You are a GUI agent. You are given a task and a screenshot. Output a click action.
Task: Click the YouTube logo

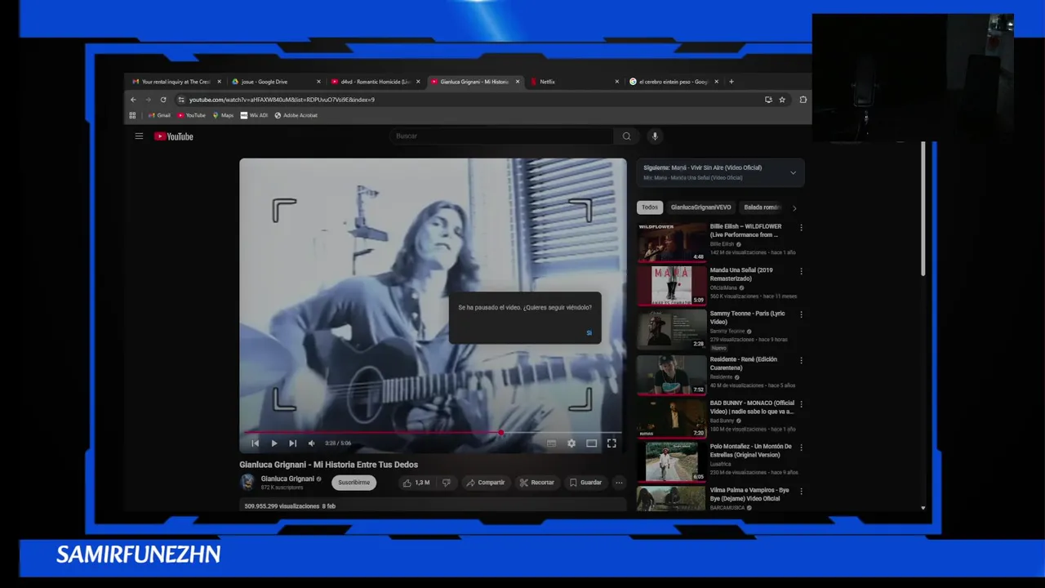pyautogui.click(x=174, y=136)
